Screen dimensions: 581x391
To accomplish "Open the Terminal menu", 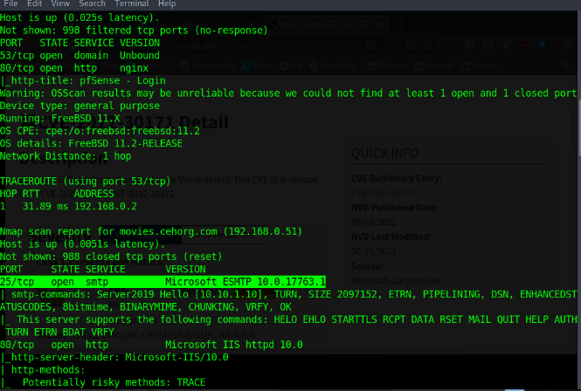I will tap(130, 4).
